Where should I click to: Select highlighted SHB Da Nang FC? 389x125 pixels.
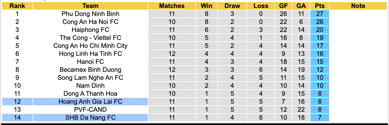point(90,118)
